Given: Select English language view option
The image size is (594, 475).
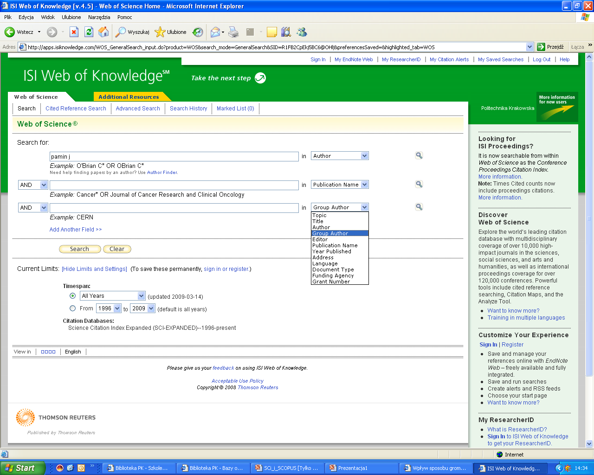Looking at the screenshot, I should click(x=73, y=352).
